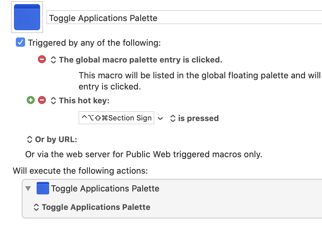This screenshot has width=322, height=225.
Task: Remove the global macro palette entry trigger
Action: [x=42, y=60]
